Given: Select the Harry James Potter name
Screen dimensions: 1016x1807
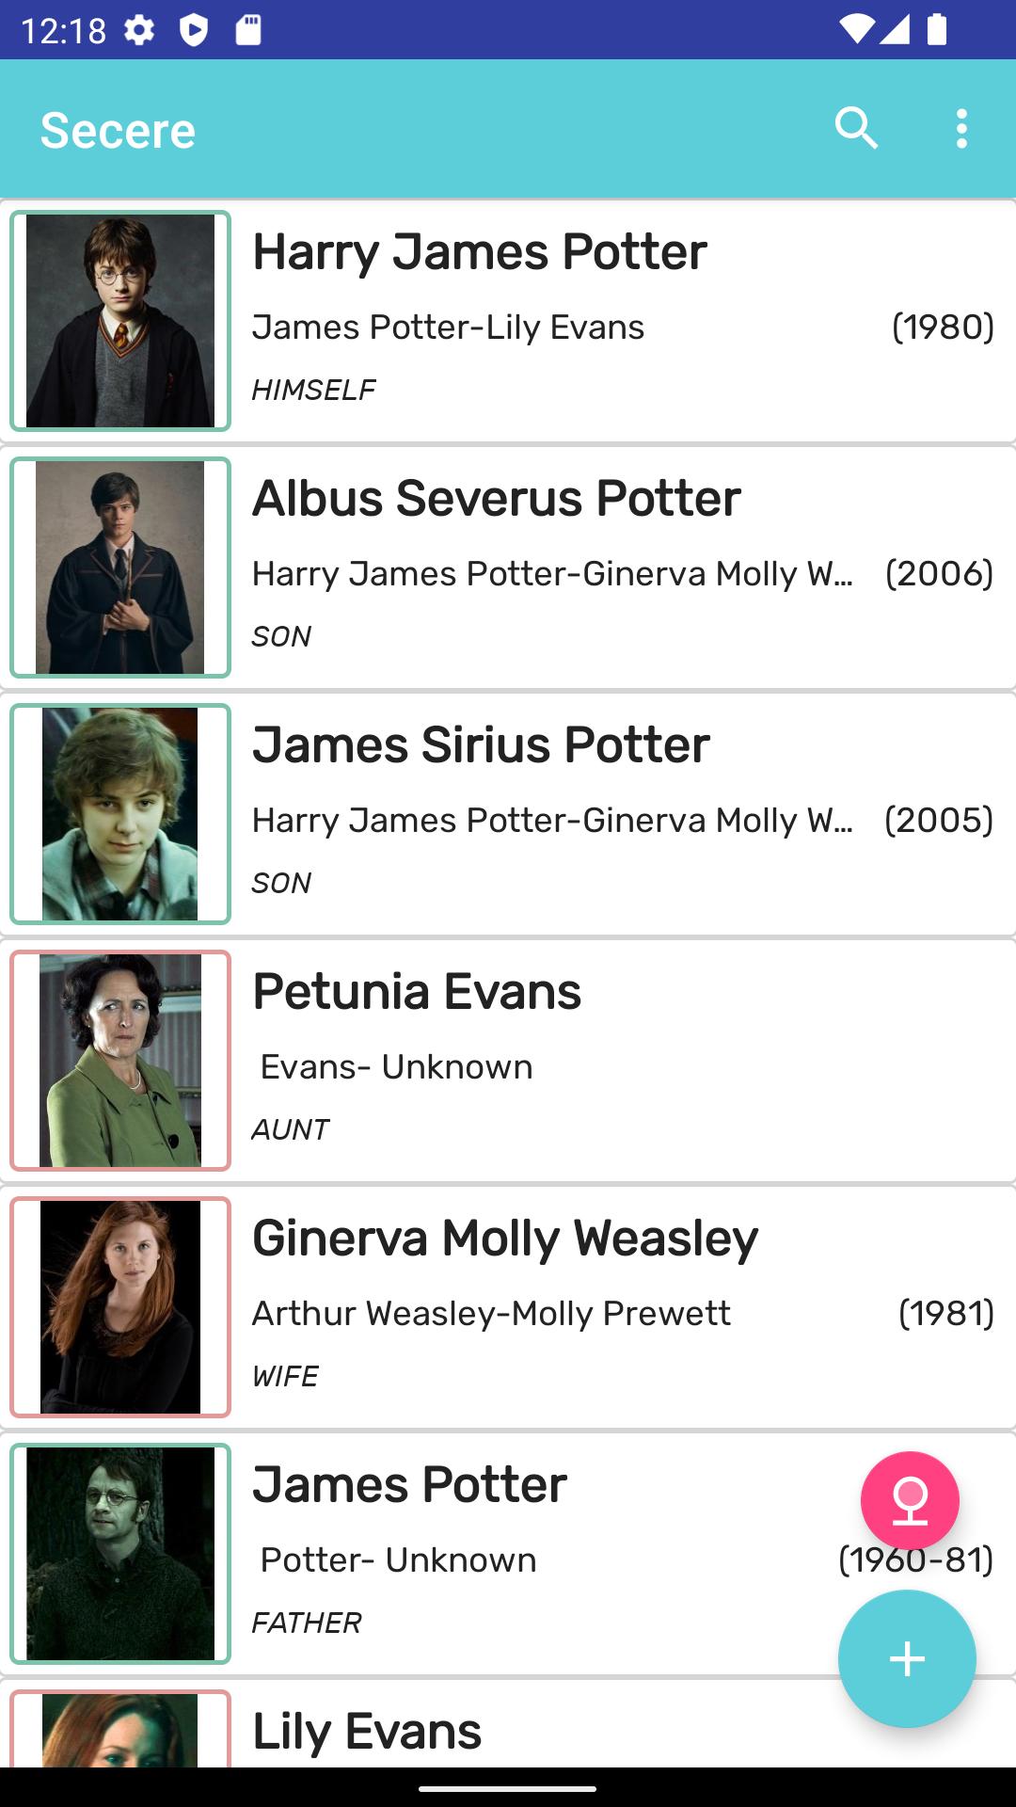Looking at the screenshot, I should (479, 252).
